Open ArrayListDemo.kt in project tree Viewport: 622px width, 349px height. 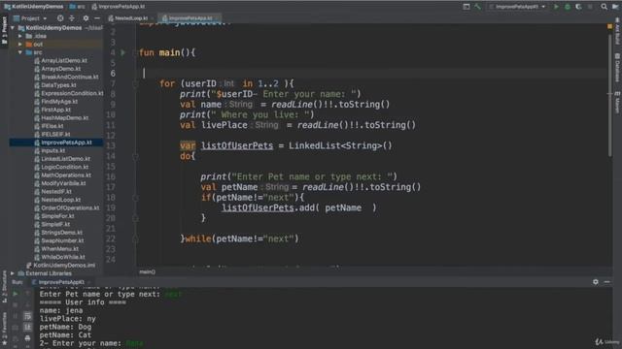64,60
